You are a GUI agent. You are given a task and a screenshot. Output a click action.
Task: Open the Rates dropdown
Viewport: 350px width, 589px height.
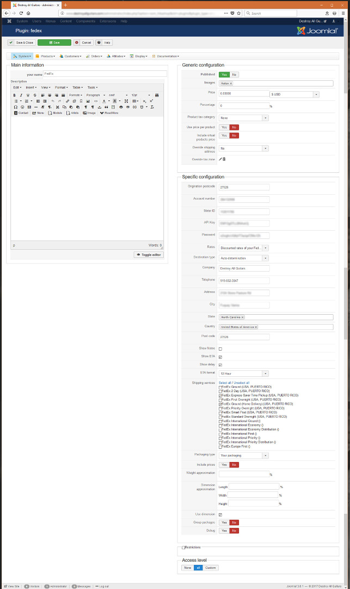pyautogui.click(x=243, y=248)
